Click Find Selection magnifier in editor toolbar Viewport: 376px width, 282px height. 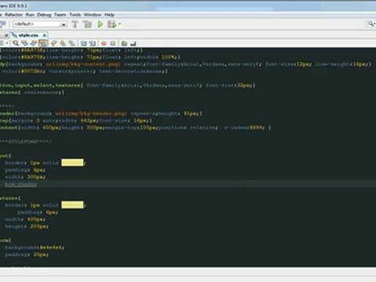click(16, 43)
